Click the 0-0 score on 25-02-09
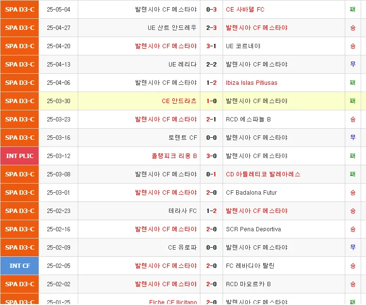Screen dimensions: 366x305 (x=211, y=248)
